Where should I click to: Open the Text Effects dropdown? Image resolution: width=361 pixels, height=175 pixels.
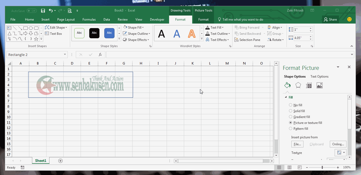click(217, 40)
